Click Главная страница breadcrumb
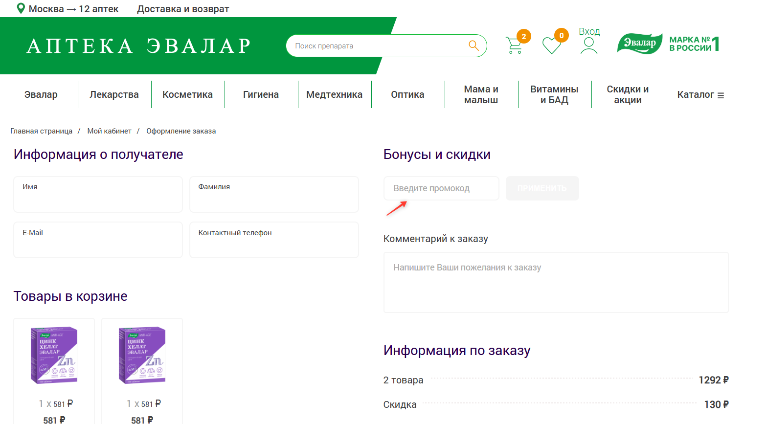This screenshot has height=424, width=767. point(41,131)
